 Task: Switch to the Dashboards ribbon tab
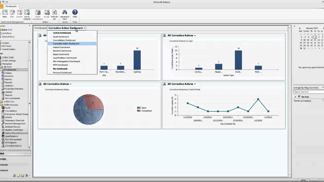tap(11, 6)
